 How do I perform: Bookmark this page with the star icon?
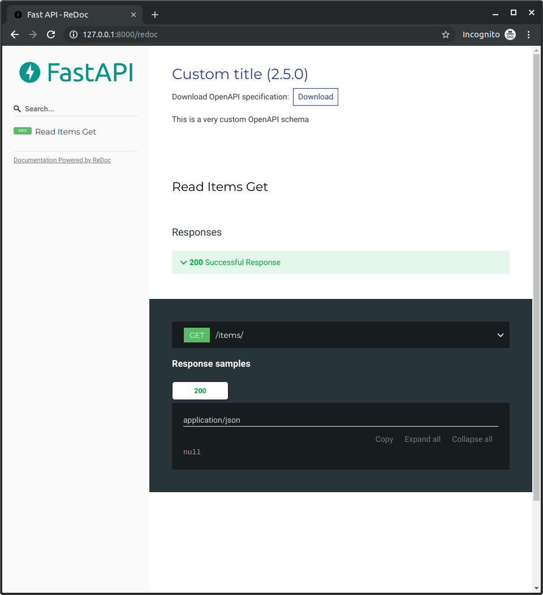point(445,34)
